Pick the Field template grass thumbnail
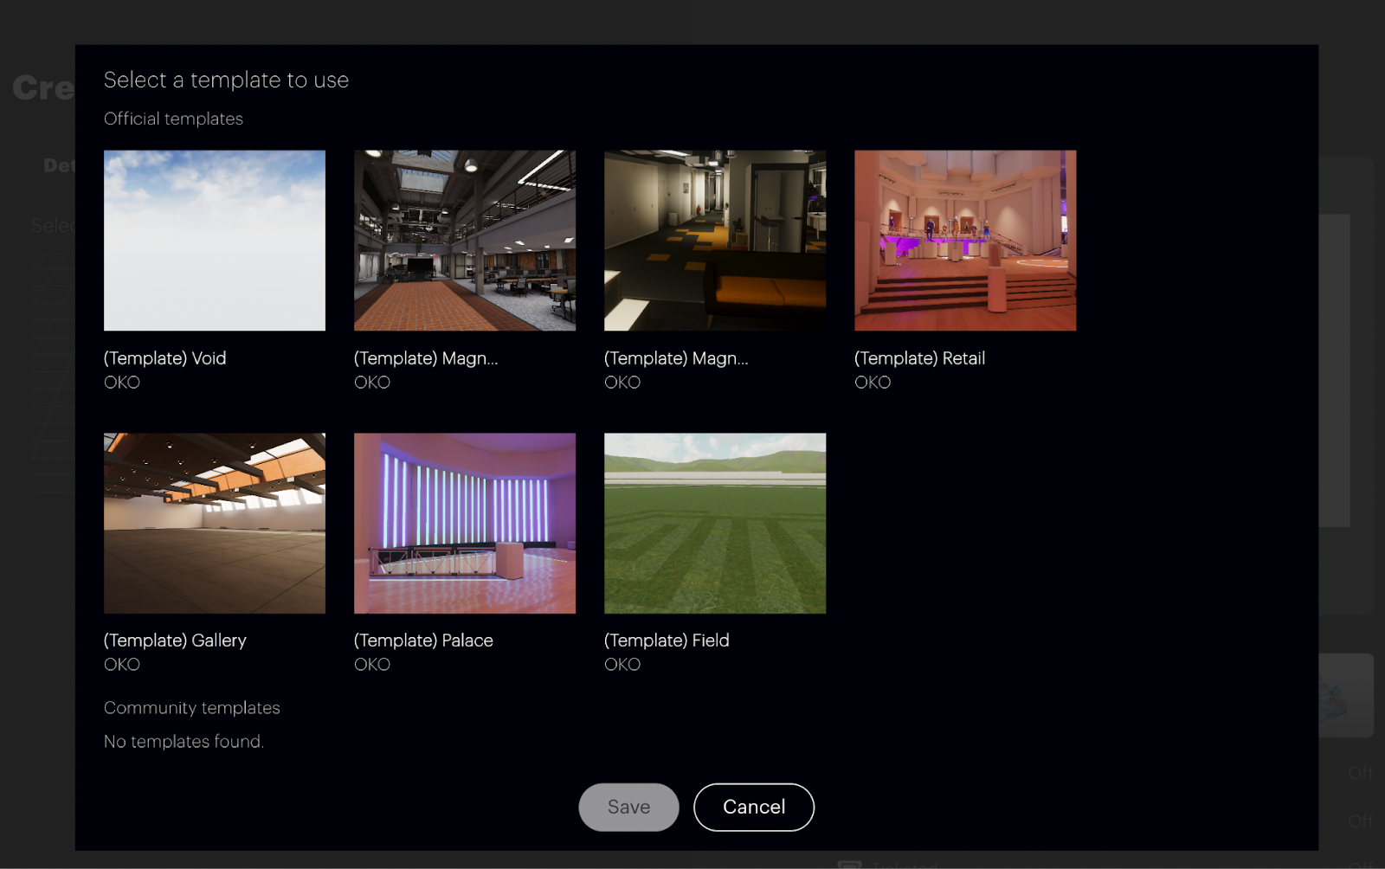The height and width of the screenshot is (869, 1385). pyautogui.click(x=715, y=523)
